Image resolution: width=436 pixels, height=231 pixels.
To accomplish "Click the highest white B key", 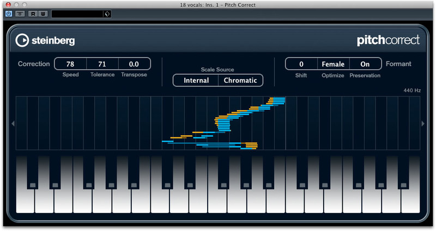I will 410,202.
